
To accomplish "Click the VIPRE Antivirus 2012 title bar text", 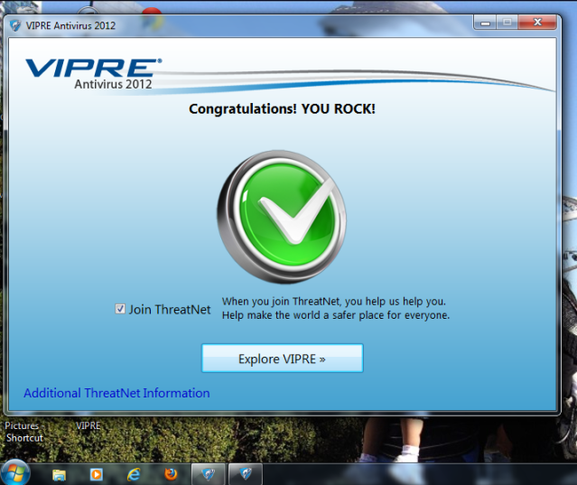I will point(70,25).
